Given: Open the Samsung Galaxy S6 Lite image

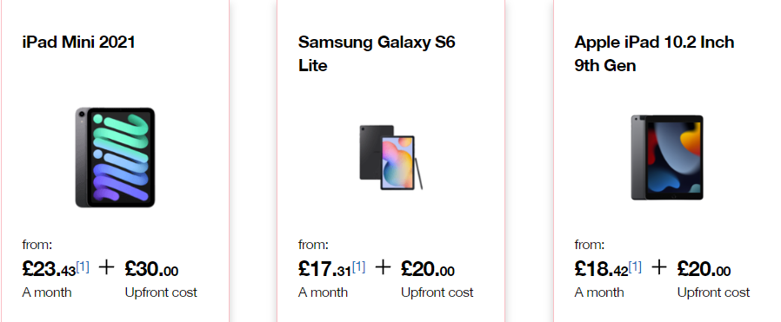Looking at the screenshot, I should click(x=391, y=157).
